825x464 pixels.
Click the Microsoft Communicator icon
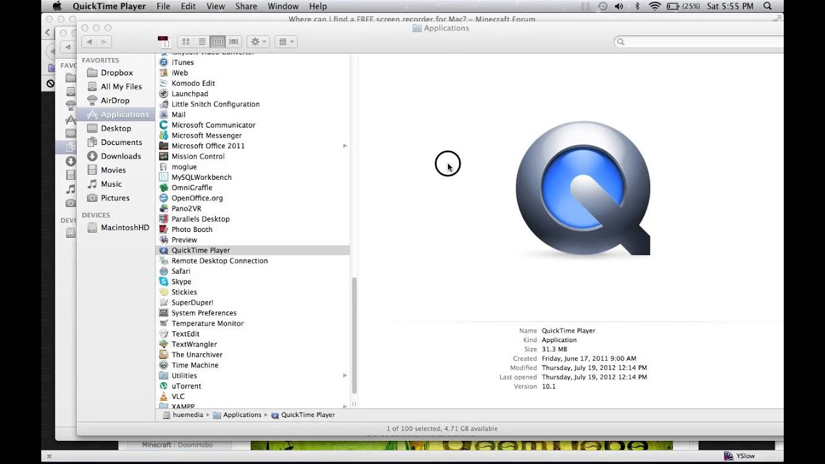point(164,125)
